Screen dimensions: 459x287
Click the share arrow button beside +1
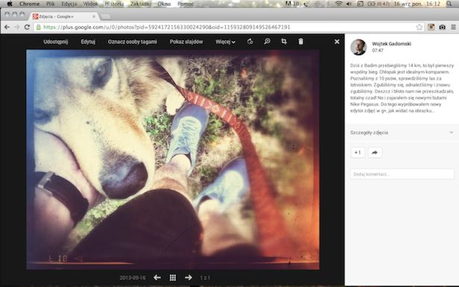click(375, 152)
